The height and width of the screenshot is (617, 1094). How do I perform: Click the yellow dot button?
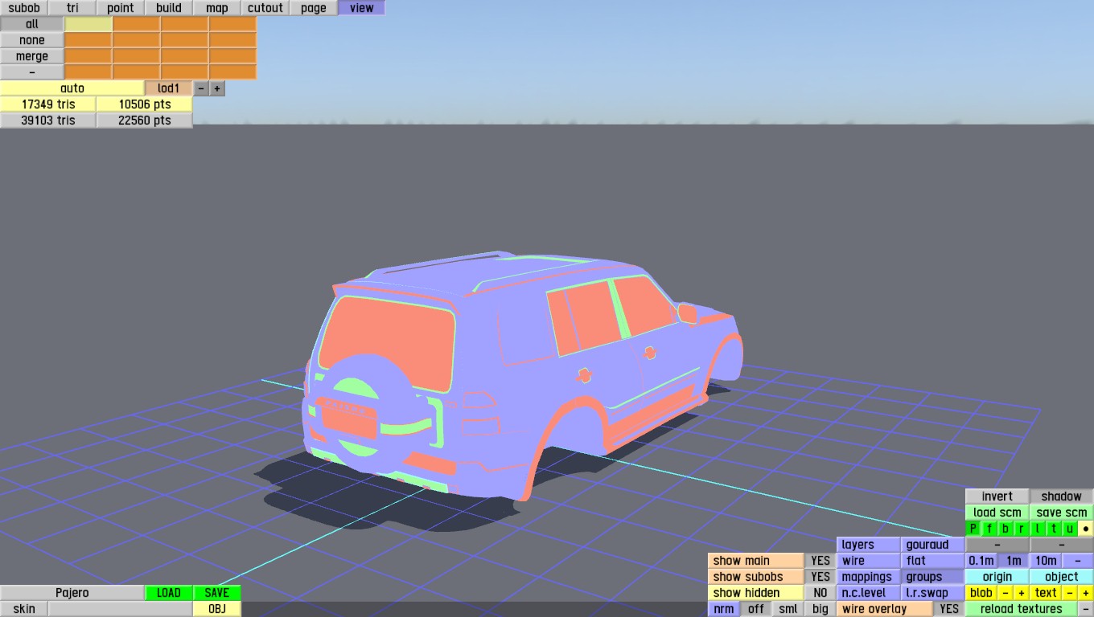(1086, 529)
